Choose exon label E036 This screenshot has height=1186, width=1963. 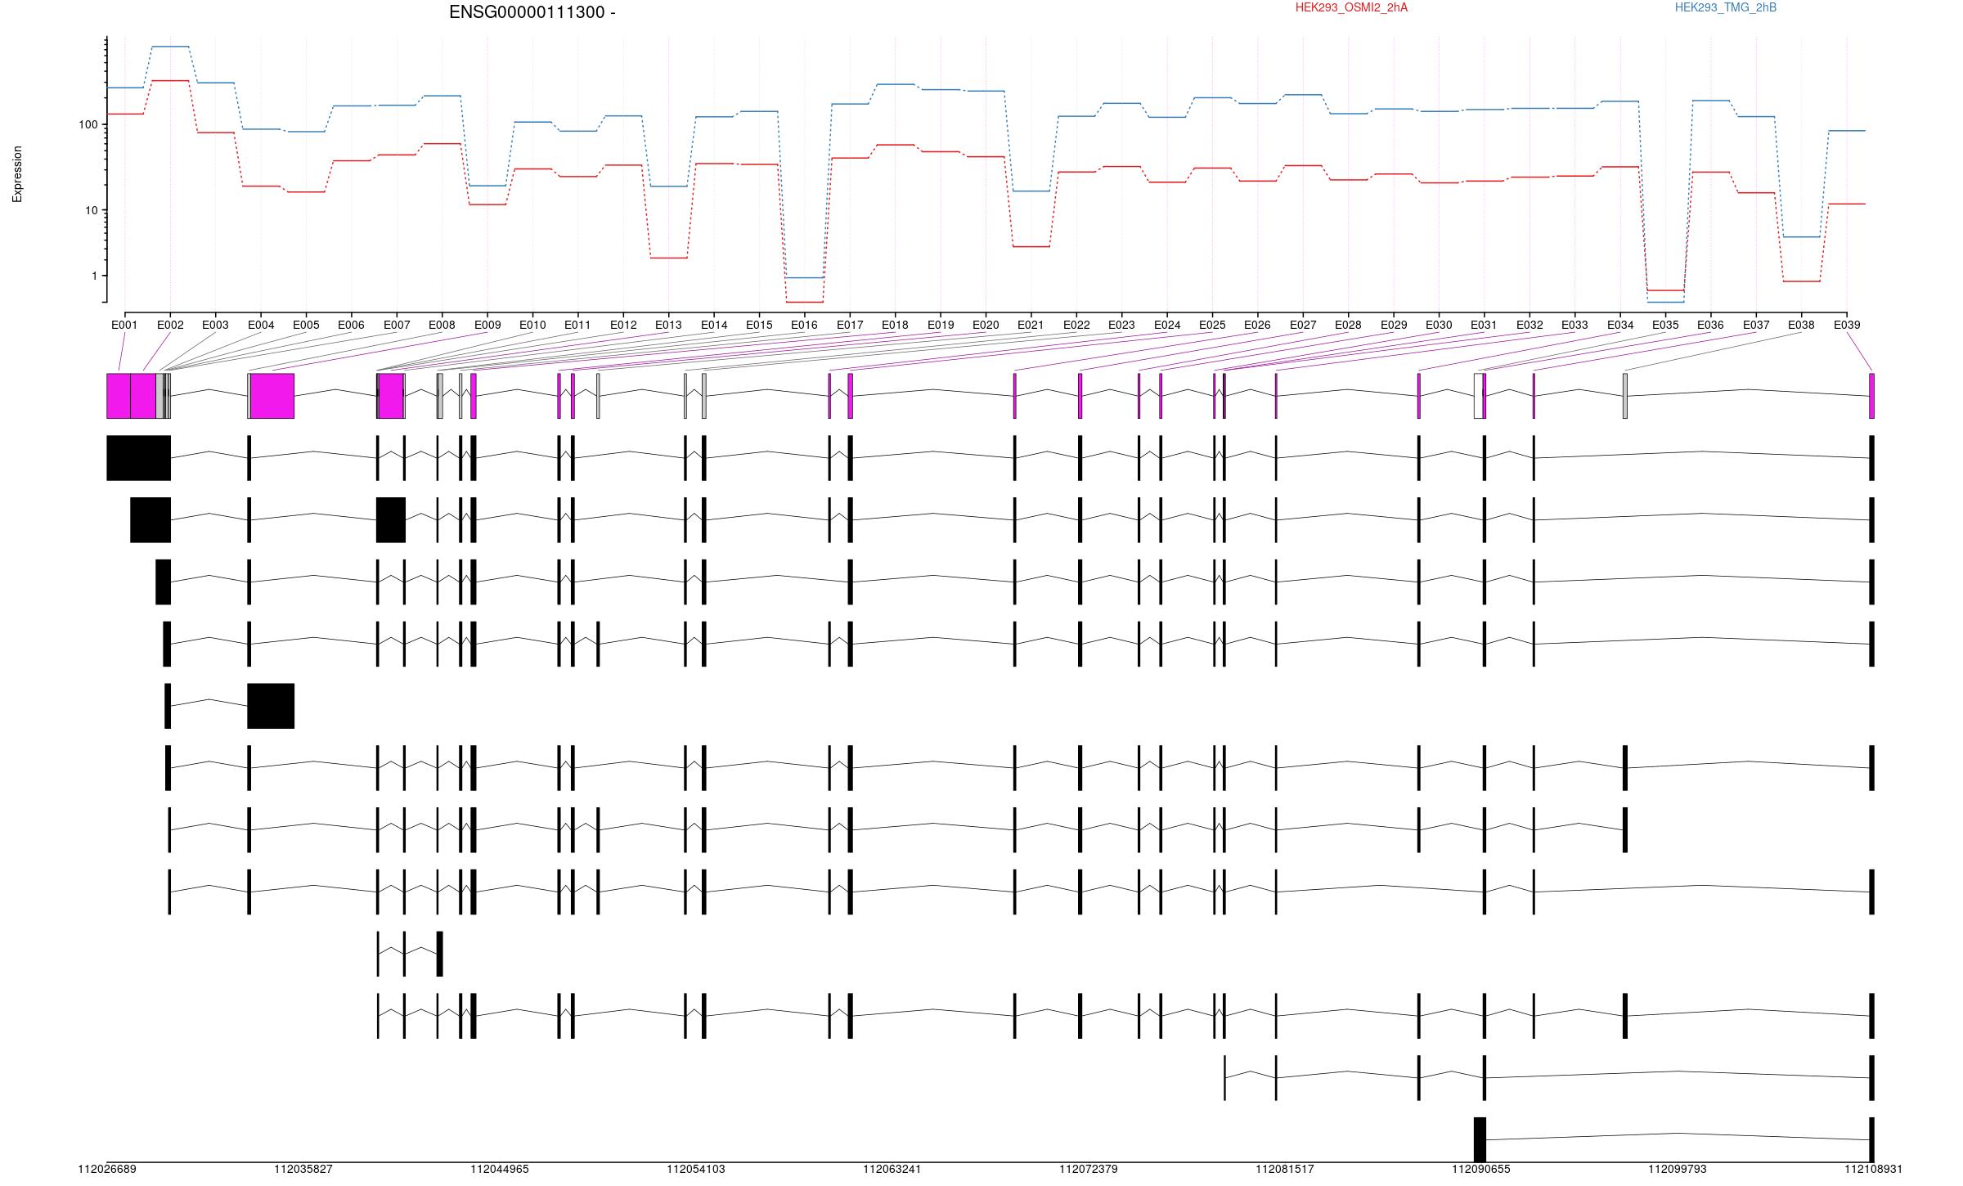(x=1710, y=325)
